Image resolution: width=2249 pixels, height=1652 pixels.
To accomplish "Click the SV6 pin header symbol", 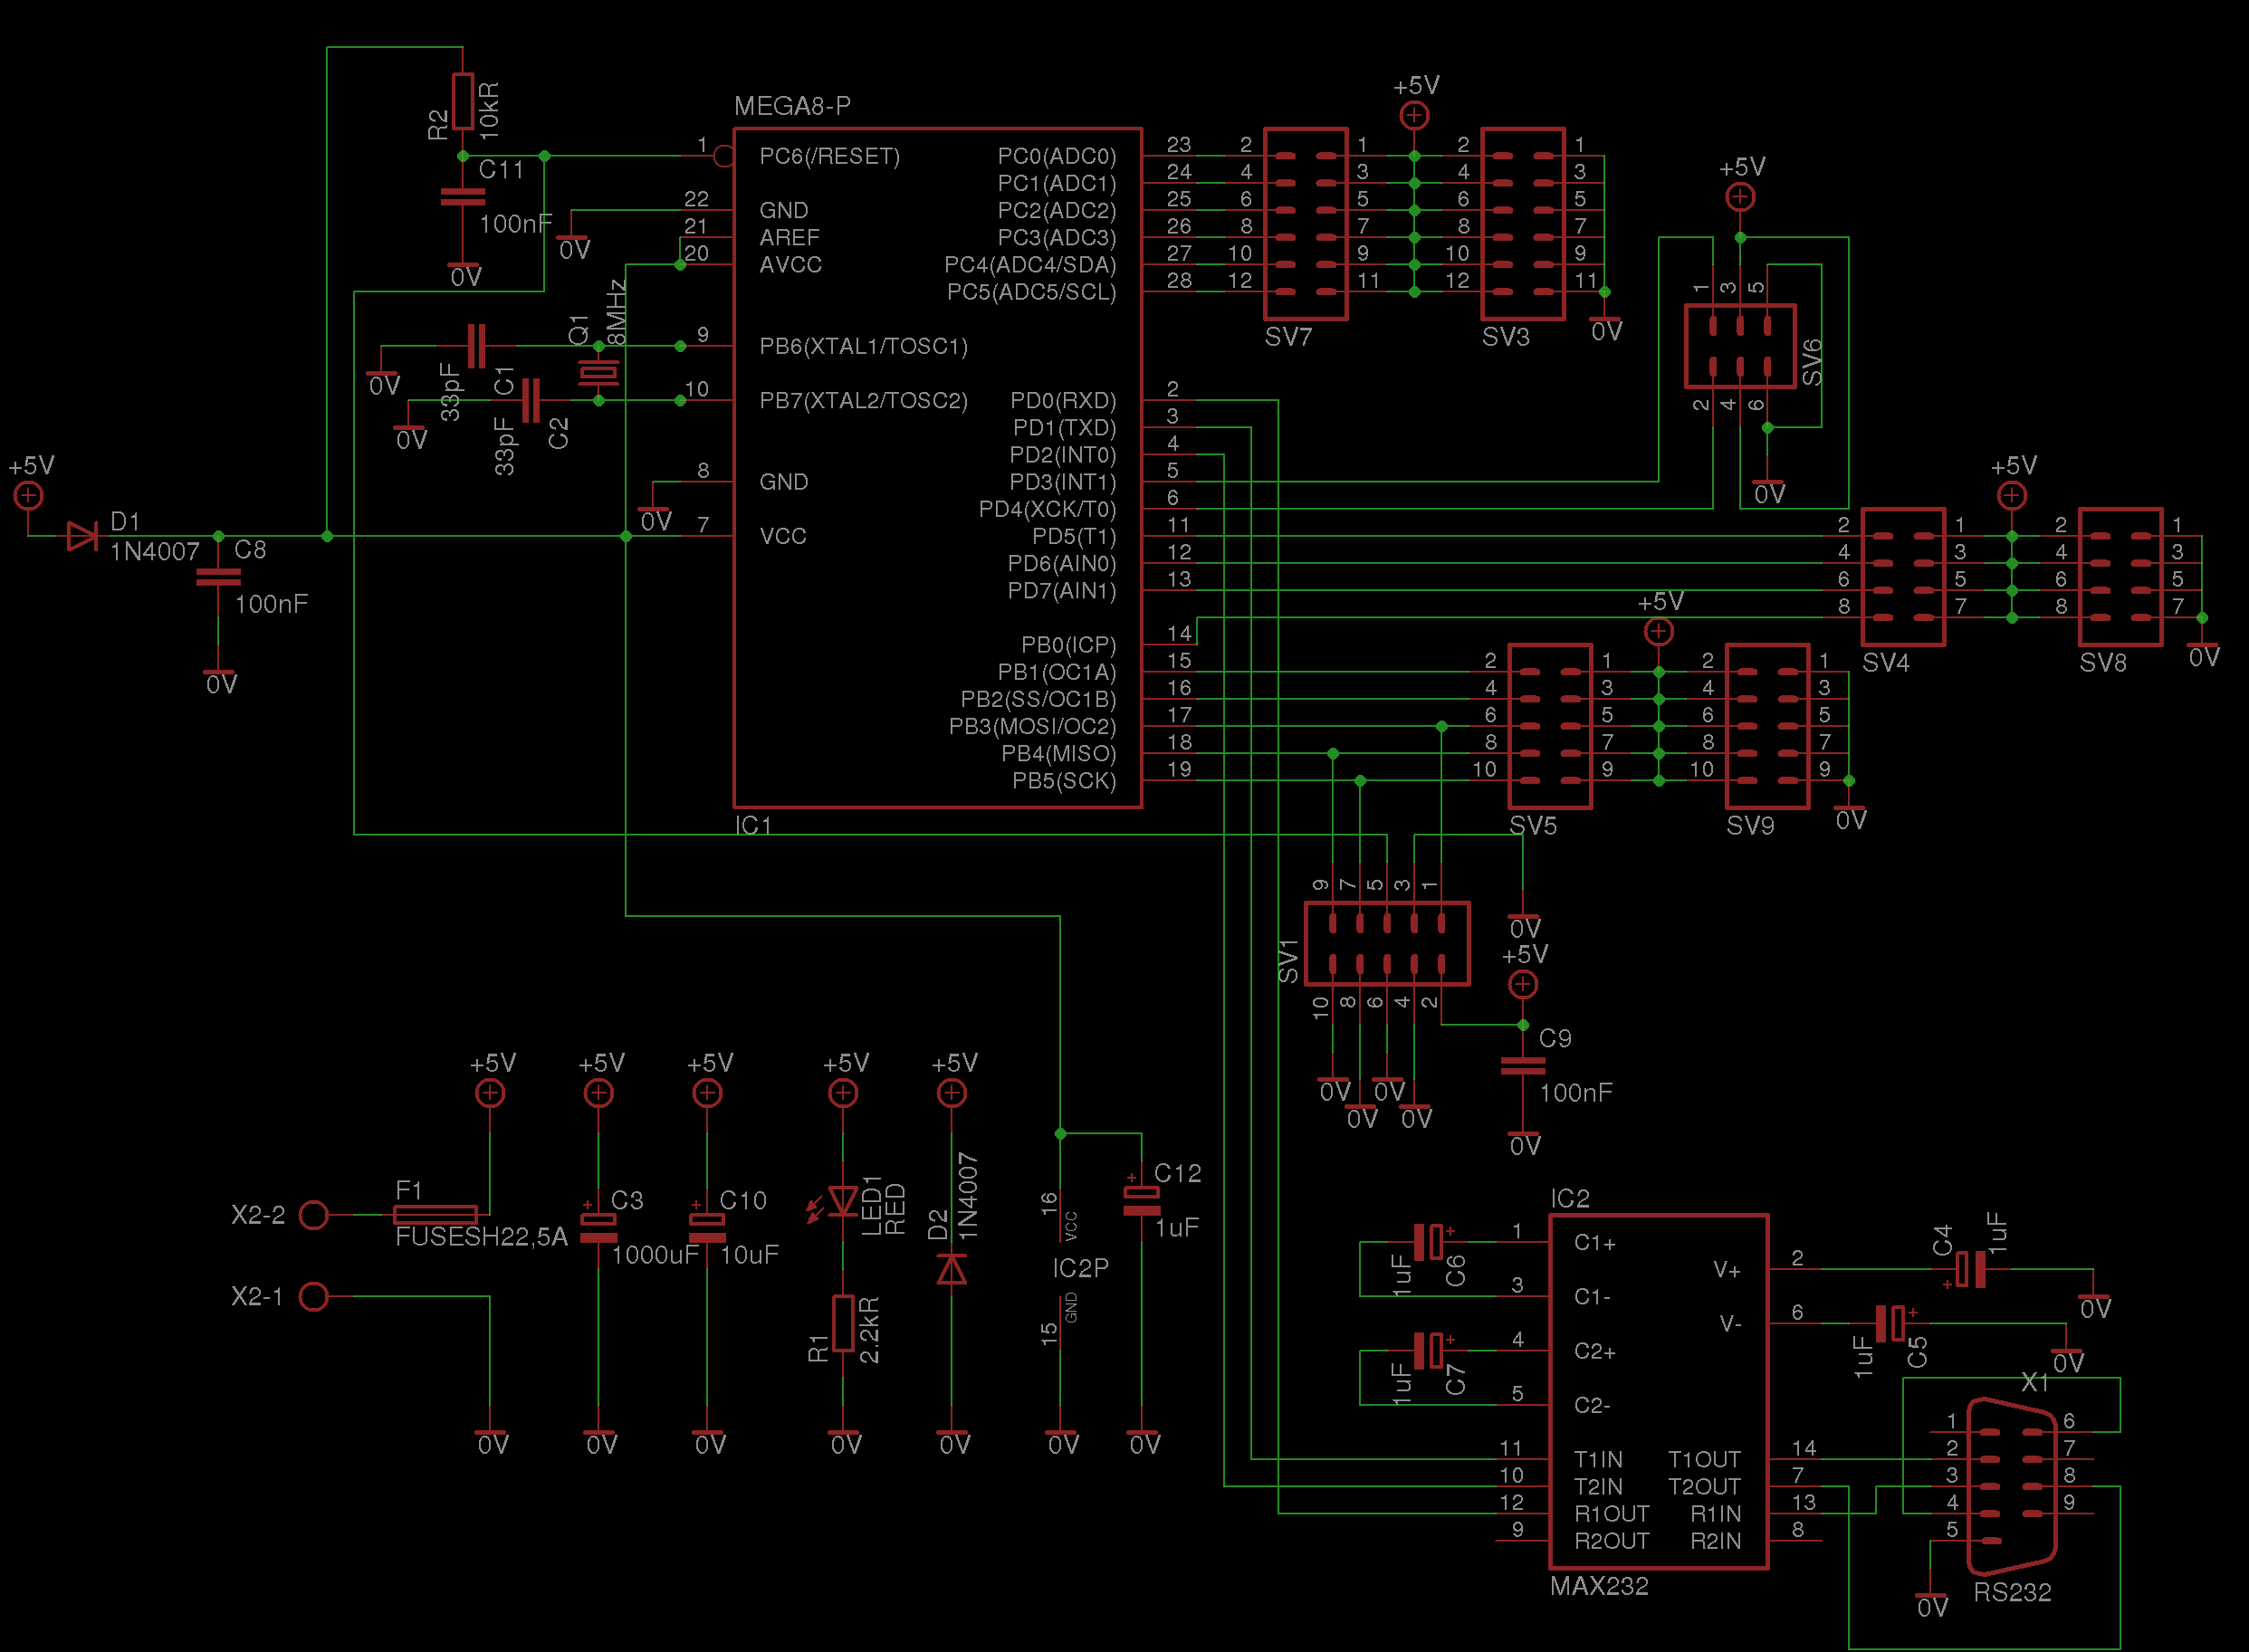I will click(x=1740, y=346).
